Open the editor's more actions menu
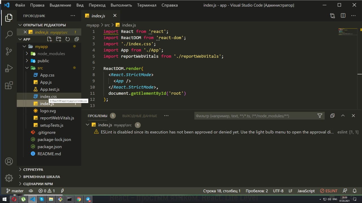362x203 pixels. click(353, 16)
